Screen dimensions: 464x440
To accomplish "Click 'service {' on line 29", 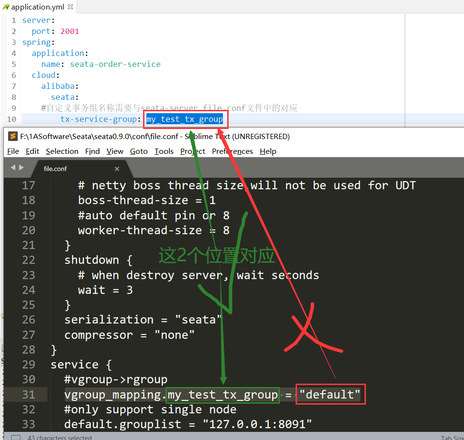I will [81, 365].
